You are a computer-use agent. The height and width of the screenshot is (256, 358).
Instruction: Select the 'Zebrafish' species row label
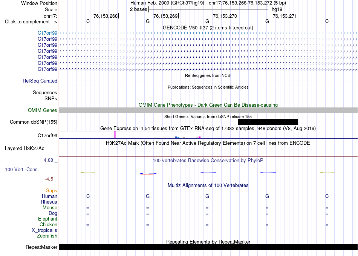click(x=47, y=236)
